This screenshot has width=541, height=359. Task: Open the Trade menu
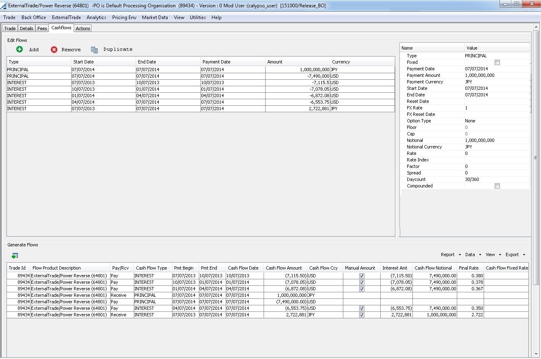click(x=9, y=17)
